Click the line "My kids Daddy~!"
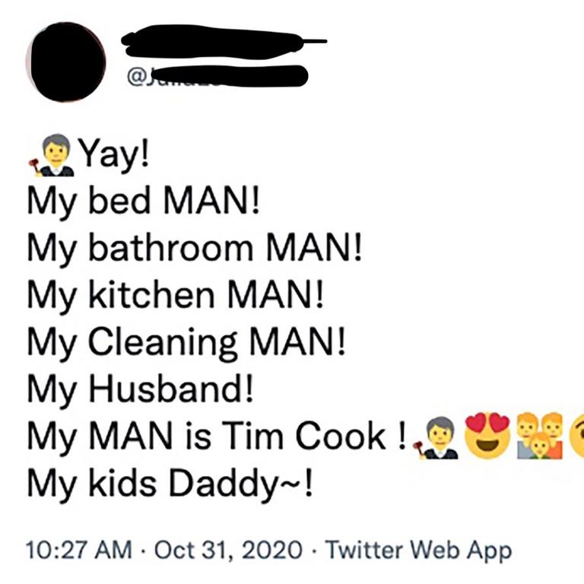This screenshot has width=584, height=584. tap(170, 483)
